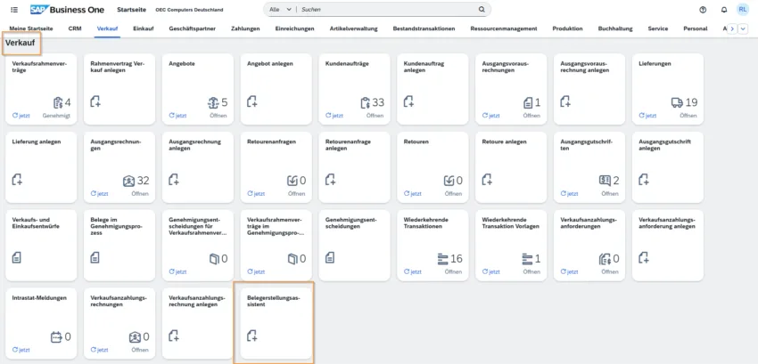Expand the tab overflow down-chevron

pos(743,29)
